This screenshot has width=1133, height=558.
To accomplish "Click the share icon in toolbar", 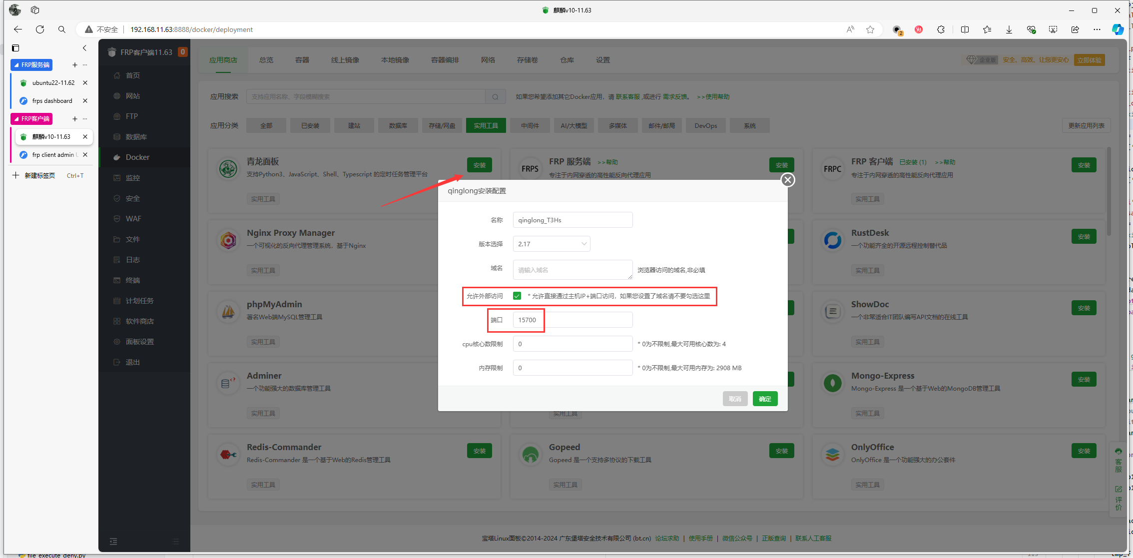I will click(x=1075, y=29).
